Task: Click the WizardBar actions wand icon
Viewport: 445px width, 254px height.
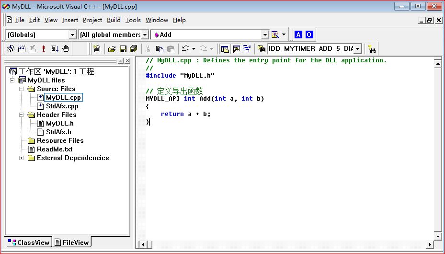Action: pos(275,35)
